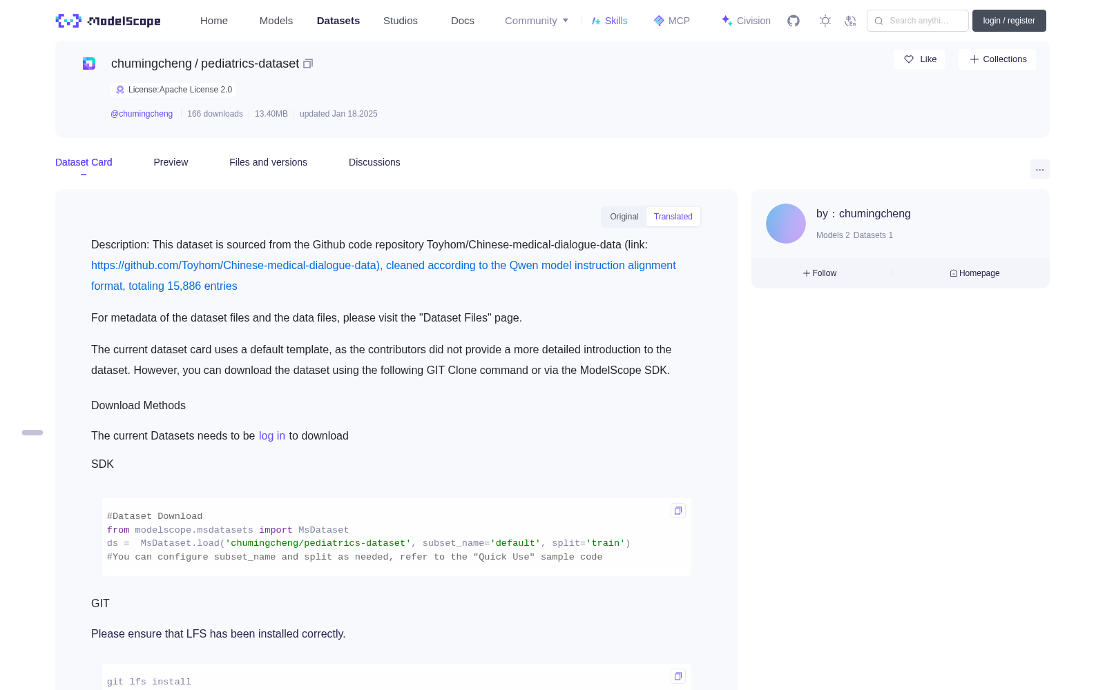The height and width of the screenshot is (690, 1105).
Task: Open the Discussions tab
Action: pos(374,162)
